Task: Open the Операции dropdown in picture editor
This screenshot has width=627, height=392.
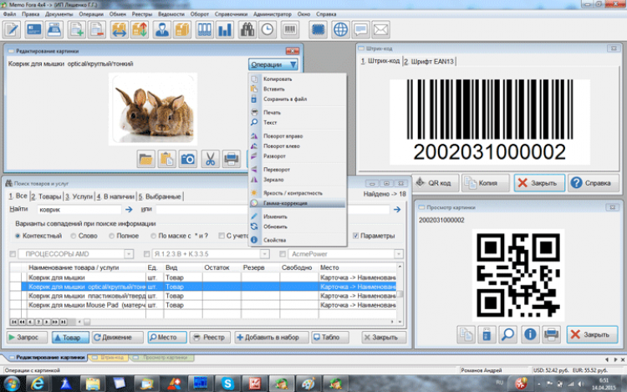Action: click(x=273, y=64)
